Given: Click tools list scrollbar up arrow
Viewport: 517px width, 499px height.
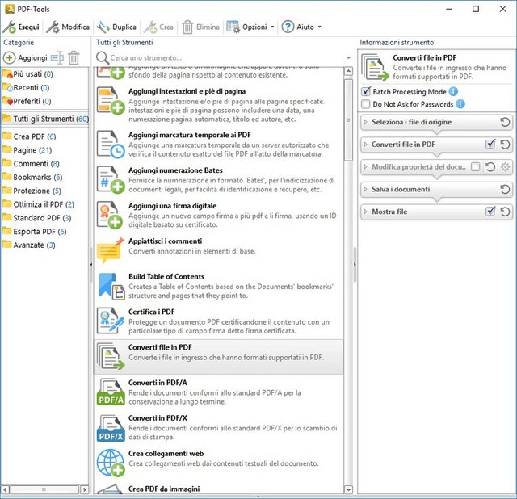Looking at the screenshot, I should [348, 71].
